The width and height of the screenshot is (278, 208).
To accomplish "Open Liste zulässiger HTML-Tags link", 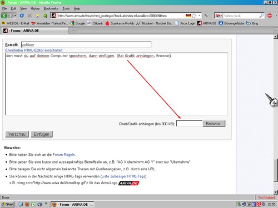I will (x=123, y=176).
